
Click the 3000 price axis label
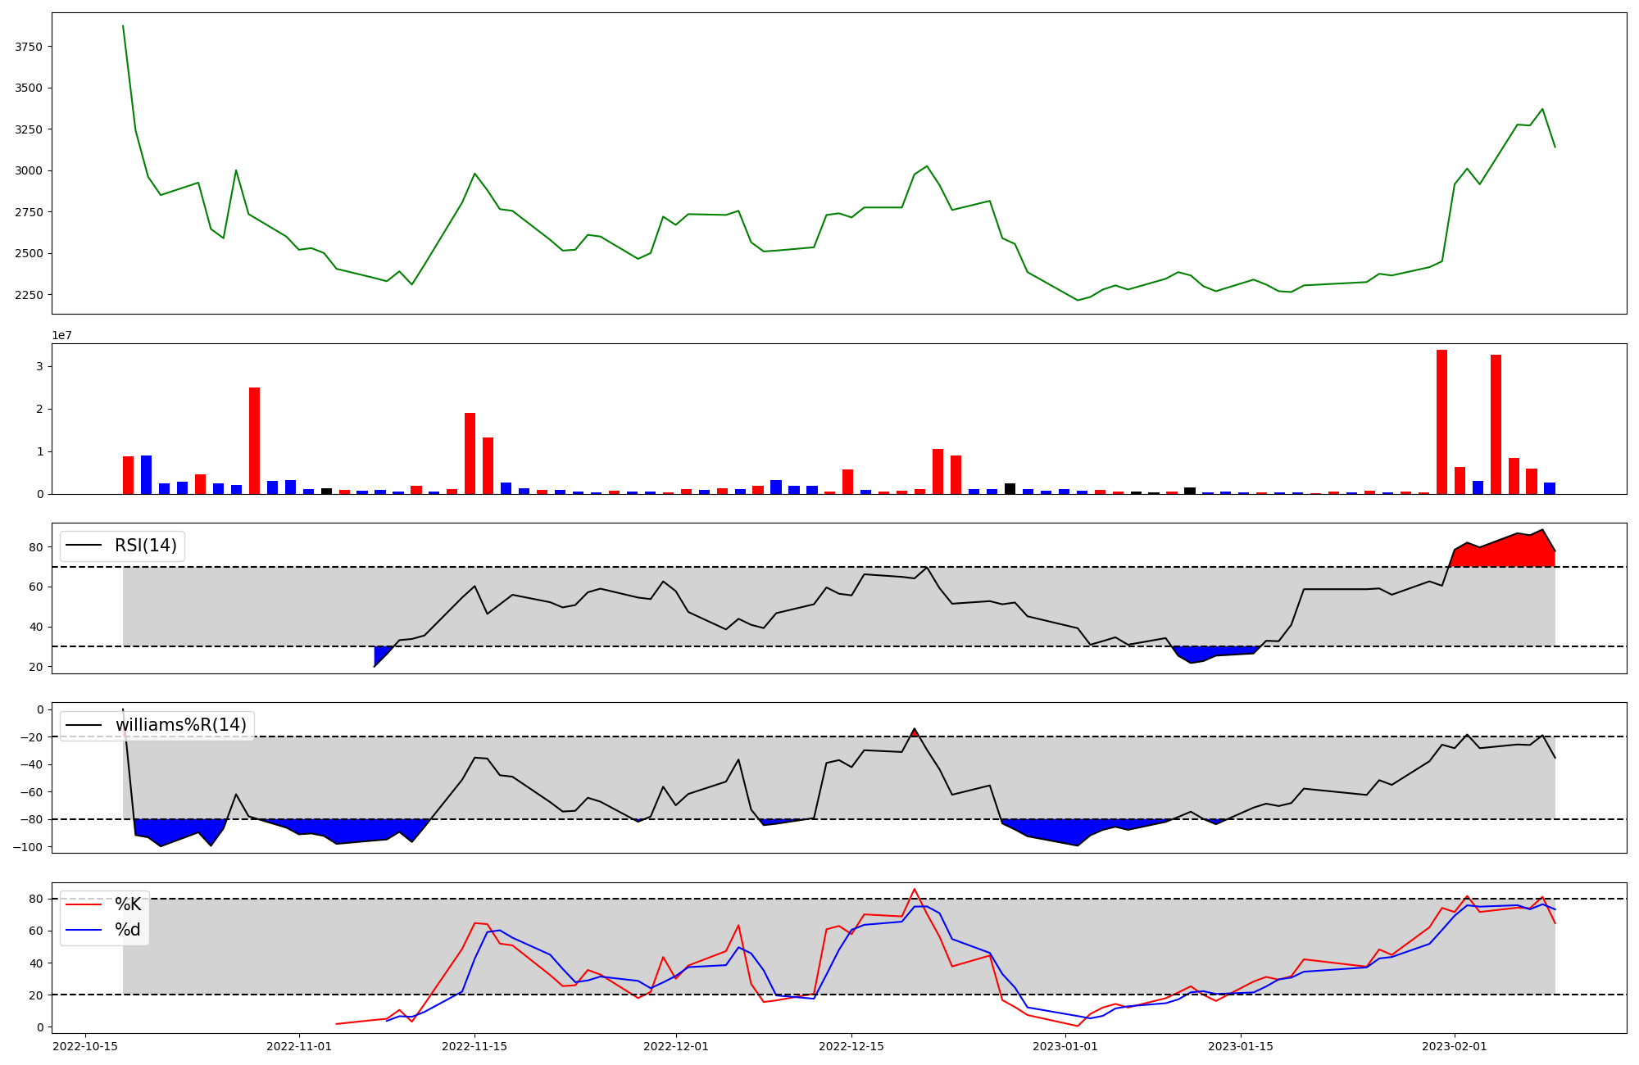[x=30, y=170]
